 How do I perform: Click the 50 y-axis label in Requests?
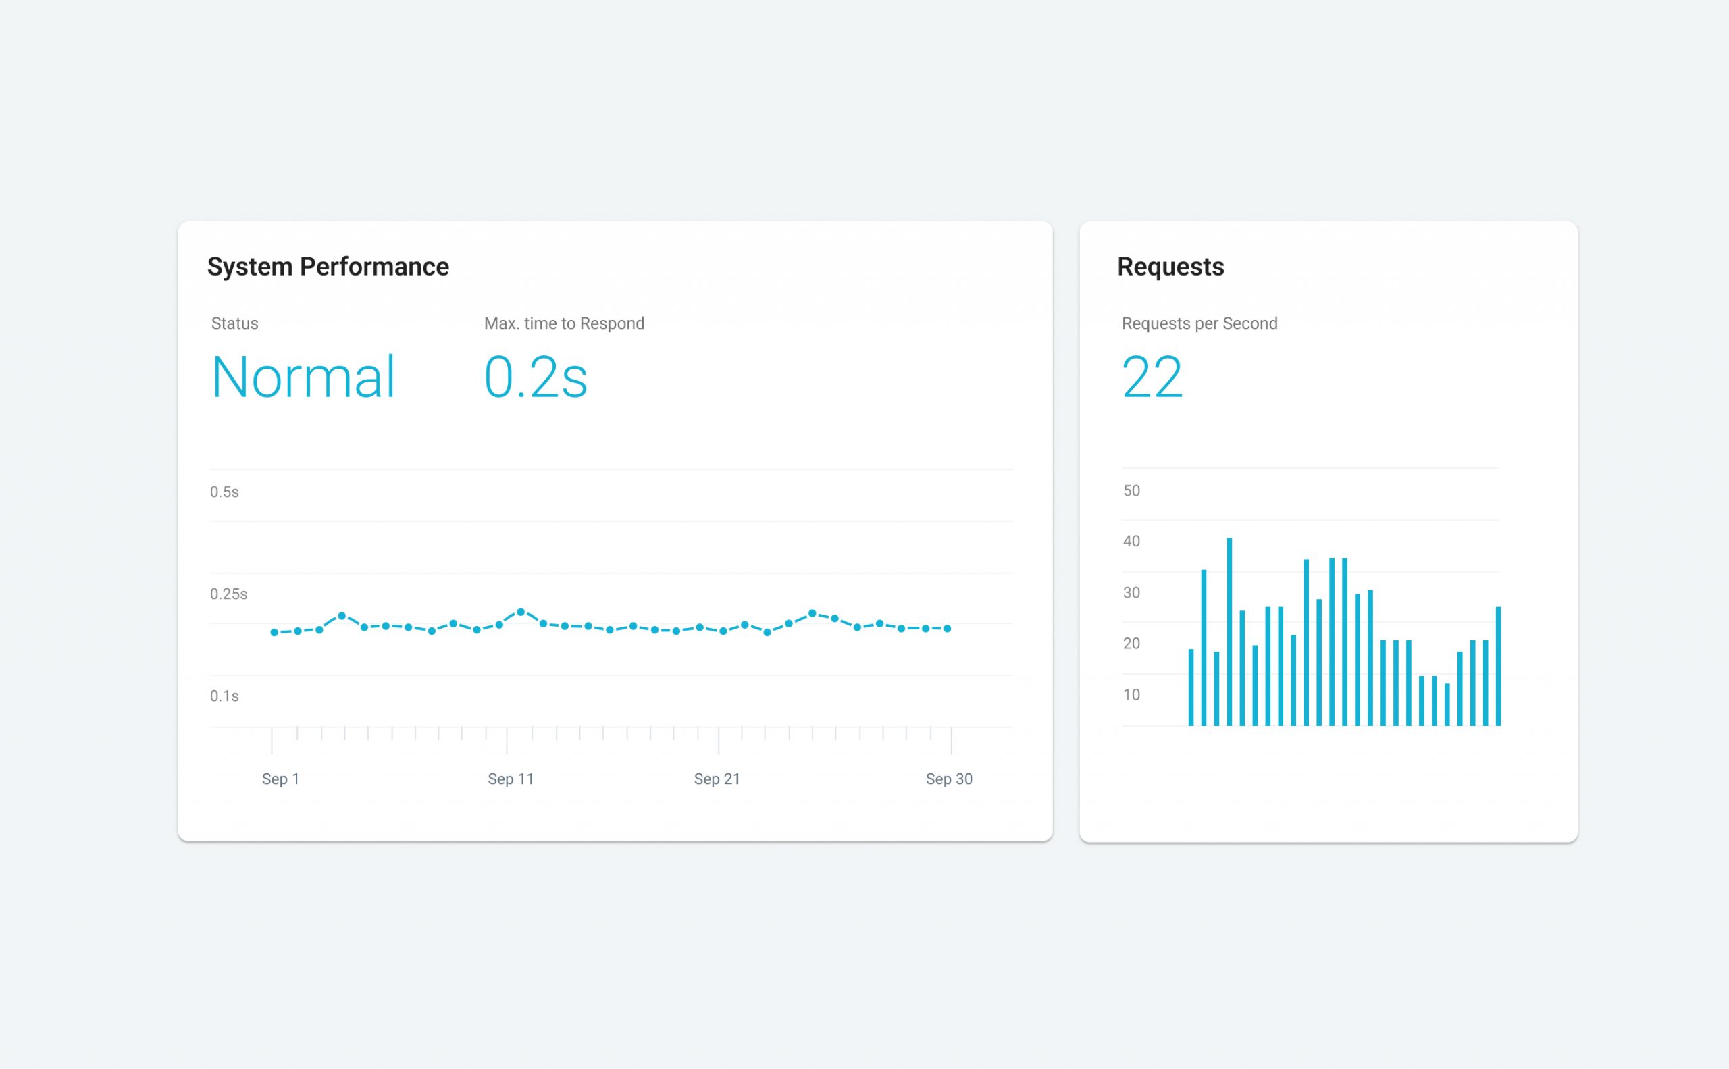pos(1131,490)
